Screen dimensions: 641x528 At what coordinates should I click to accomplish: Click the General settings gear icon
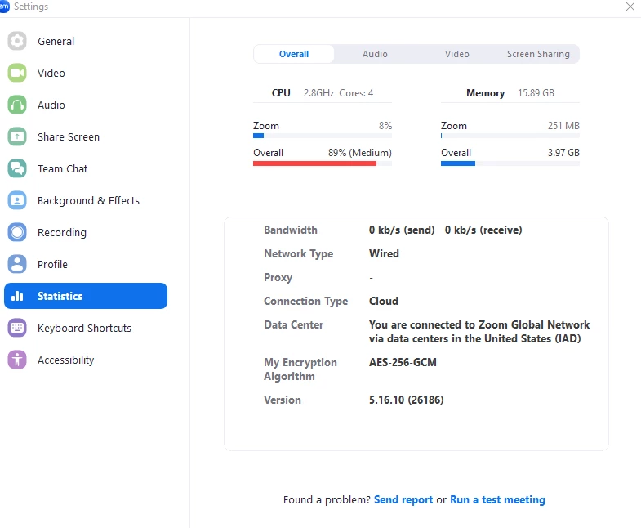pos(17,41)
